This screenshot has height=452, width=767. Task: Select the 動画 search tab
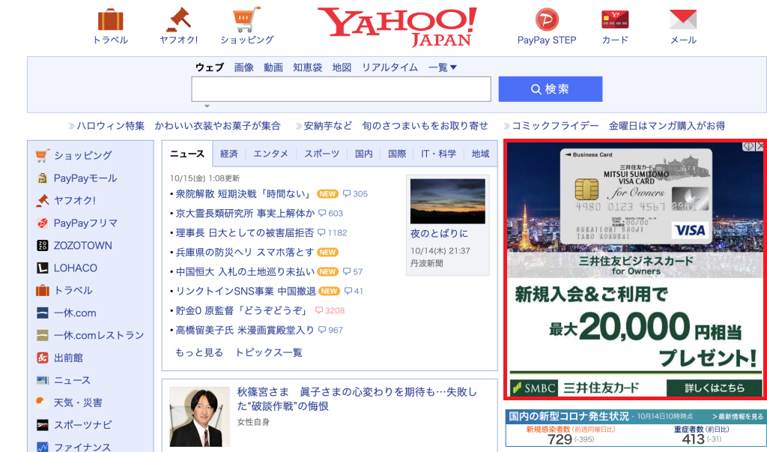(x=273, y=67)
